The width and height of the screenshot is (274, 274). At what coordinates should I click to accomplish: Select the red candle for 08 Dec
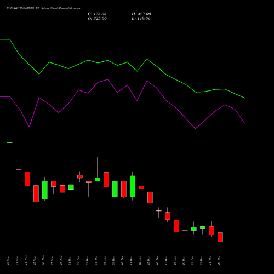(x=106, y=180)
